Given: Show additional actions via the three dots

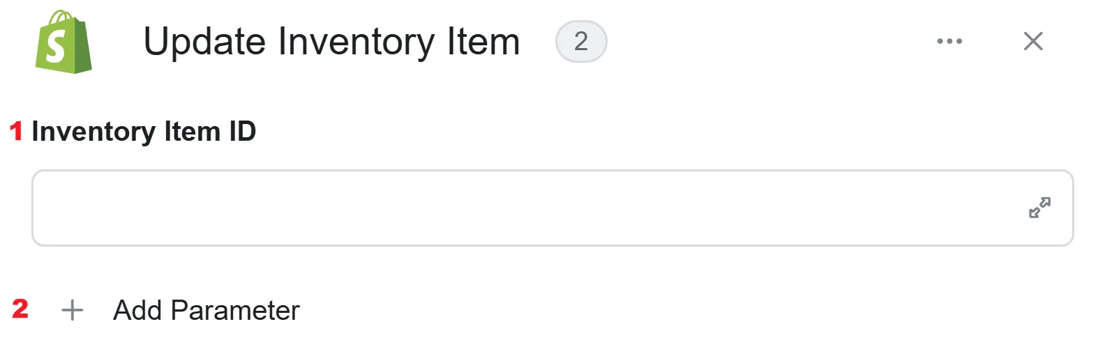Looking at the screenshot, I should pos(949,41).
